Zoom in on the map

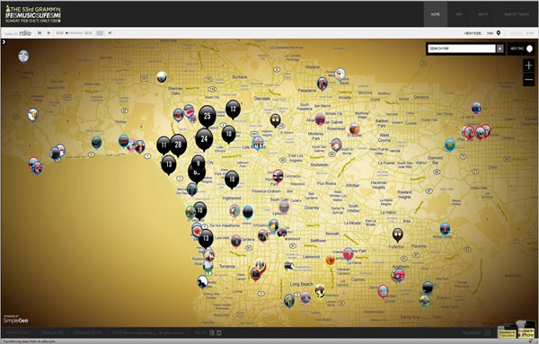click(529, 66)
